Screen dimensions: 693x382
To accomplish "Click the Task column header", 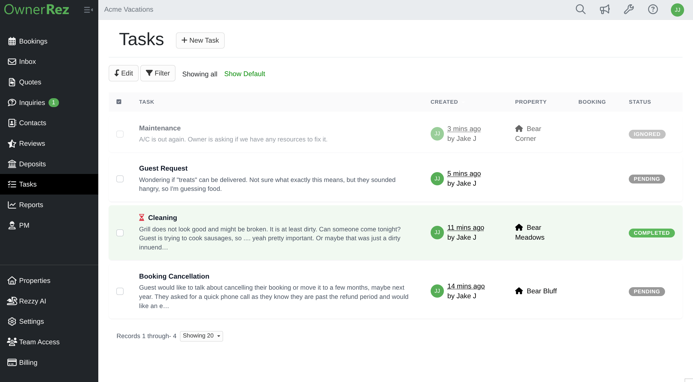I will tap(147, 102).
